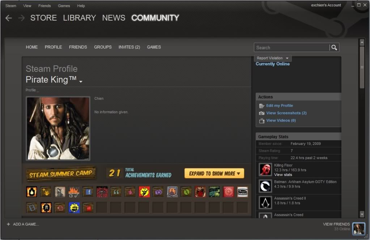Viewport: 370px width, 240px height.
Task: Focus the community Search field
Action: pos(292,47)
